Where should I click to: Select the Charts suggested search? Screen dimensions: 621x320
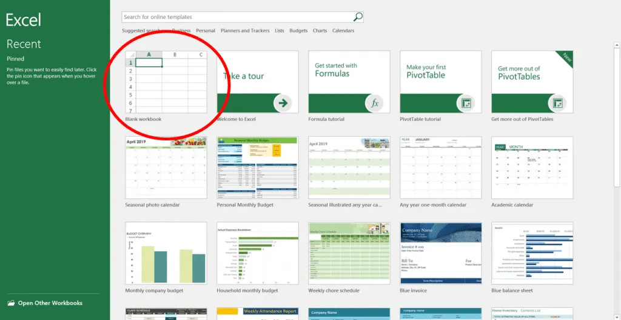point(320,30)
